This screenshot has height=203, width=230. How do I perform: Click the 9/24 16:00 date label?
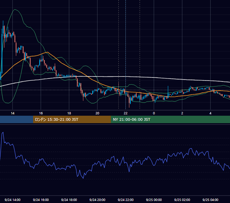pyautogui.click(x=41, y=200)
